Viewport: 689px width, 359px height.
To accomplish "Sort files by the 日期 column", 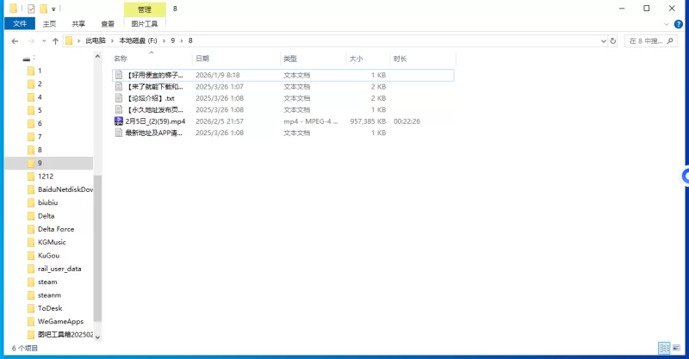I will (x=202, y=59).
